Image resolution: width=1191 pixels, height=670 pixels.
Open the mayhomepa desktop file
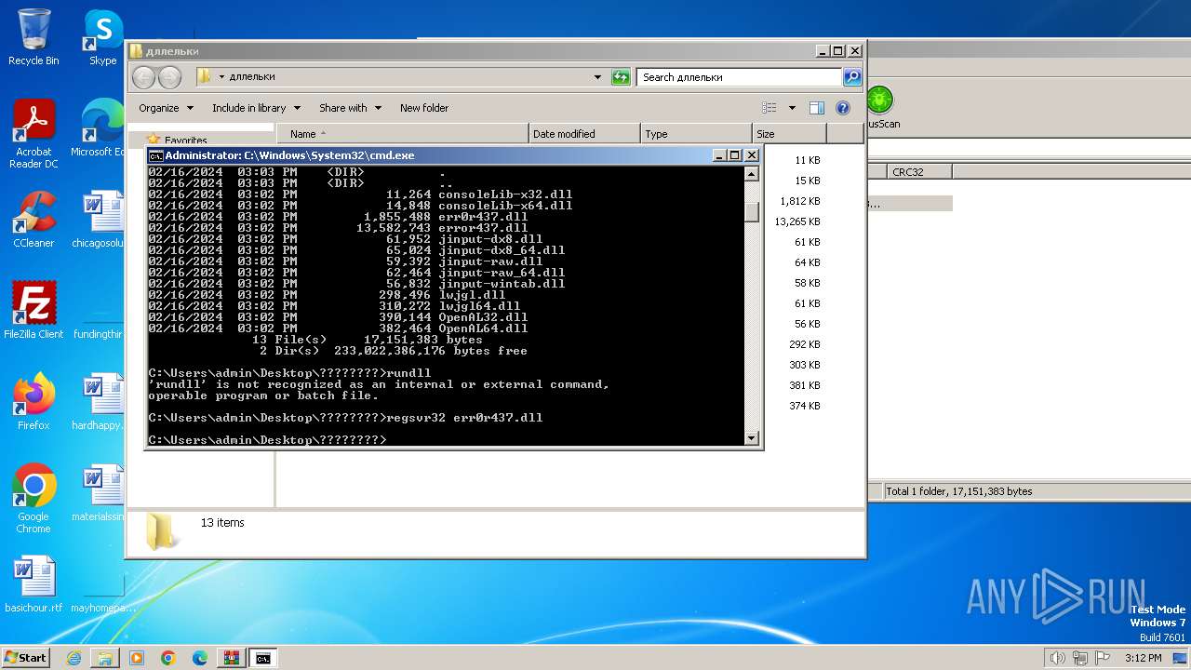pyautogui.click(x=100, y=584)
